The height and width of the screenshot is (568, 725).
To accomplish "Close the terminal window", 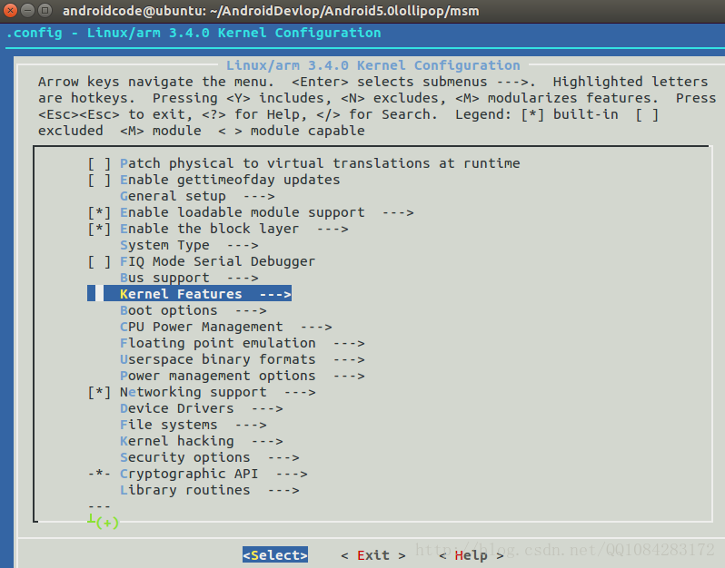I will coord(10,10).
